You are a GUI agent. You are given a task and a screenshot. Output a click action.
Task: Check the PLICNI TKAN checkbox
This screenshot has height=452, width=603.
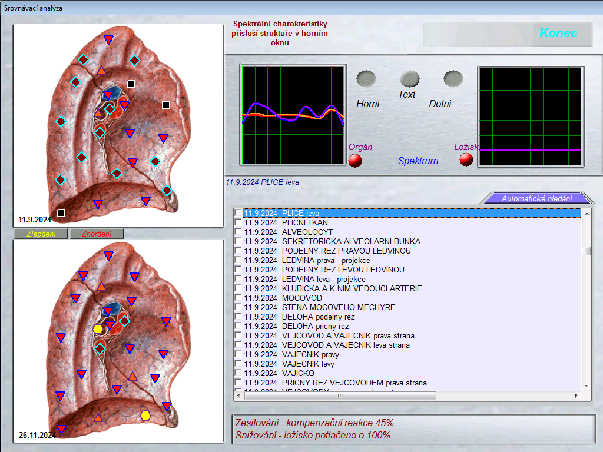(238, 222)
